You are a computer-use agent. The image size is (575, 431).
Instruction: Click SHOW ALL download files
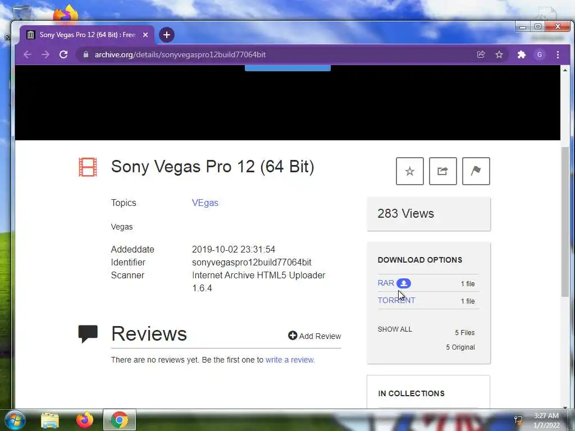[395, 329]
